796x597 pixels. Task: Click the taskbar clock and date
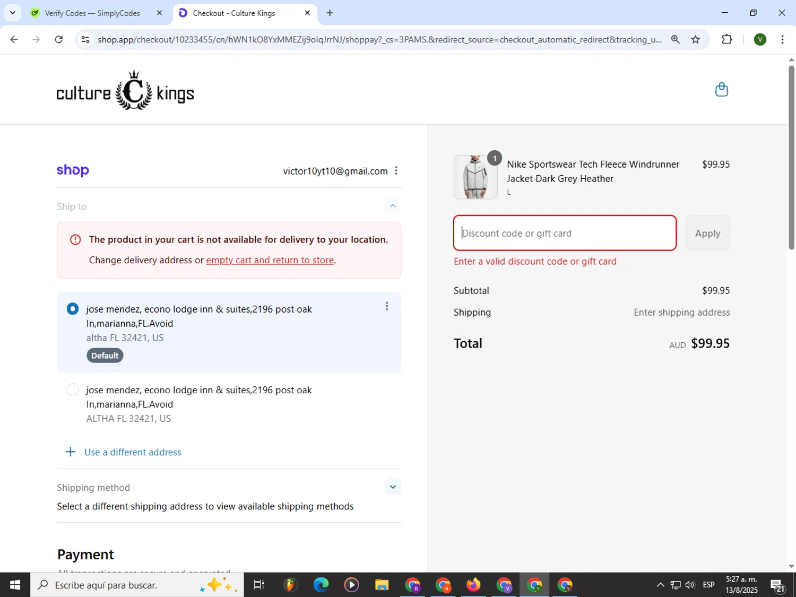point(741,585)
